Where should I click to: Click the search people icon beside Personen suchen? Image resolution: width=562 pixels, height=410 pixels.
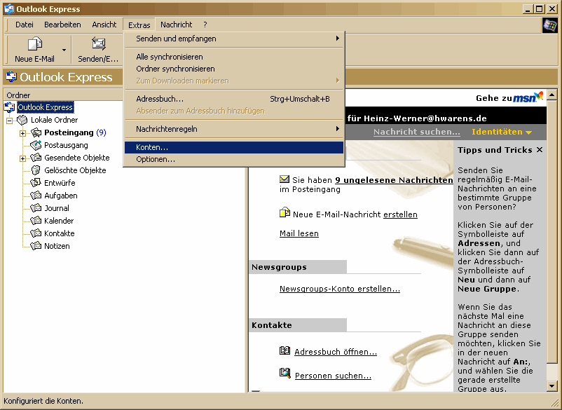[285, 374]
